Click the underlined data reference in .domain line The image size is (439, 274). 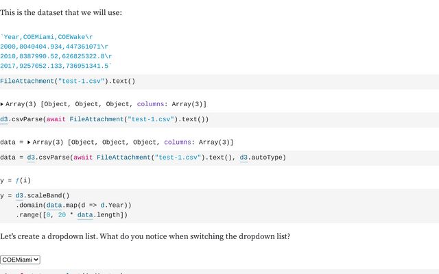pos(54,206)
